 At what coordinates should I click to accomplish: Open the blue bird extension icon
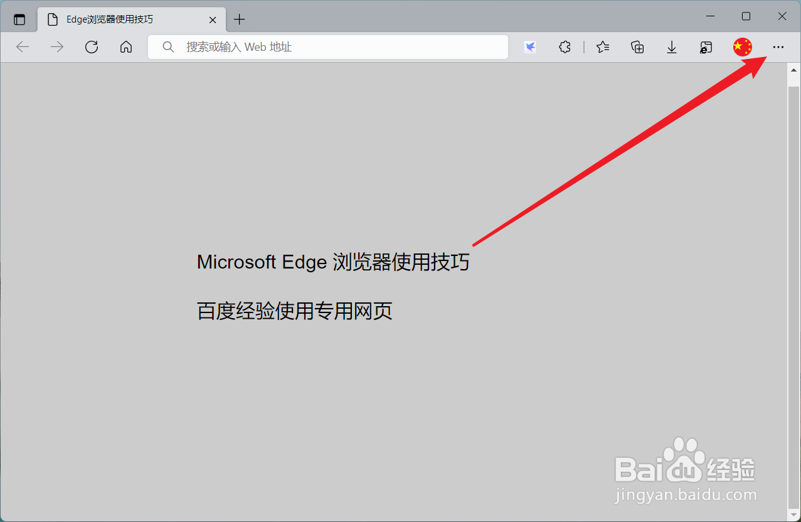coord(530,47)
